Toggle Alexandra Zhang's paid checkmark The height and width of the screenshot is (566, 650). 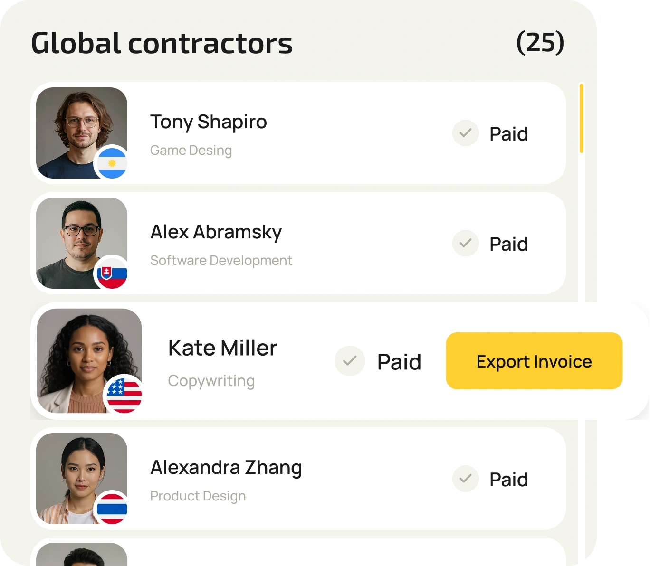click(466, 479)
